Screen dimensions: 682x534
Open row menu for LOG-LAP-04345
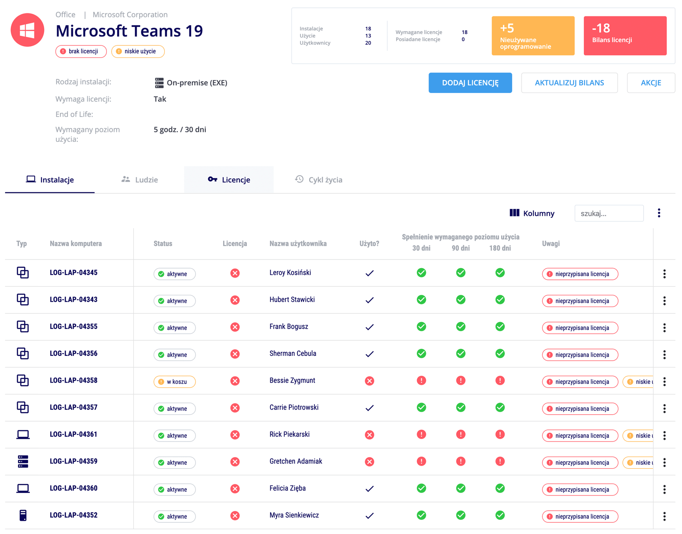(664, 274)
